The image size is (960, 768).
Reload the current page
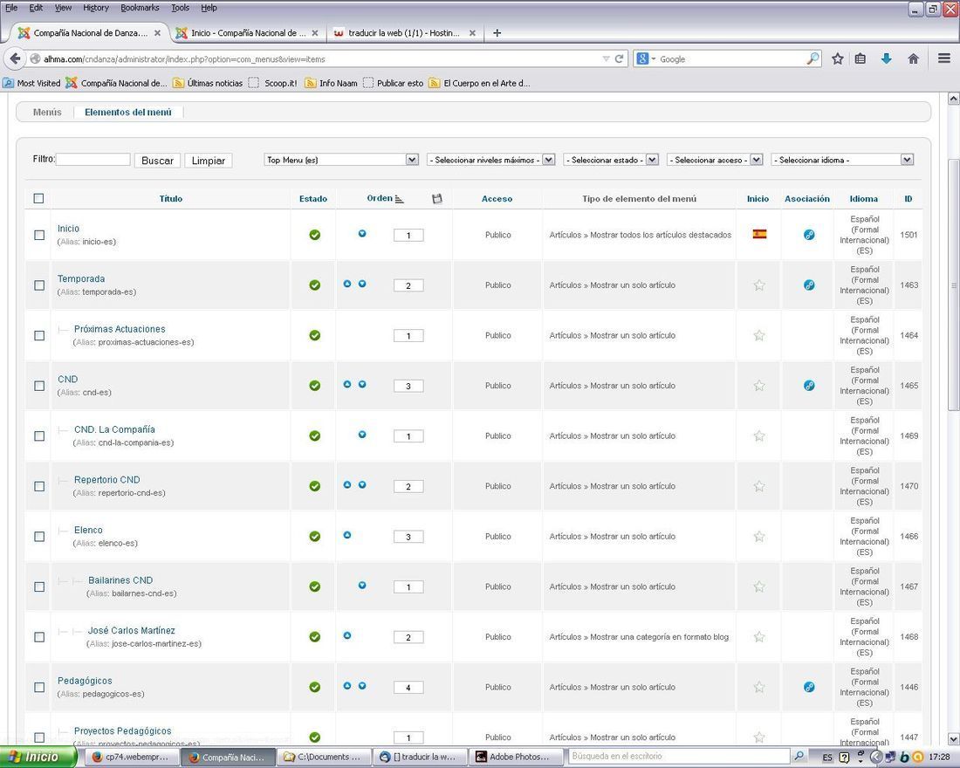pos(619,58)
